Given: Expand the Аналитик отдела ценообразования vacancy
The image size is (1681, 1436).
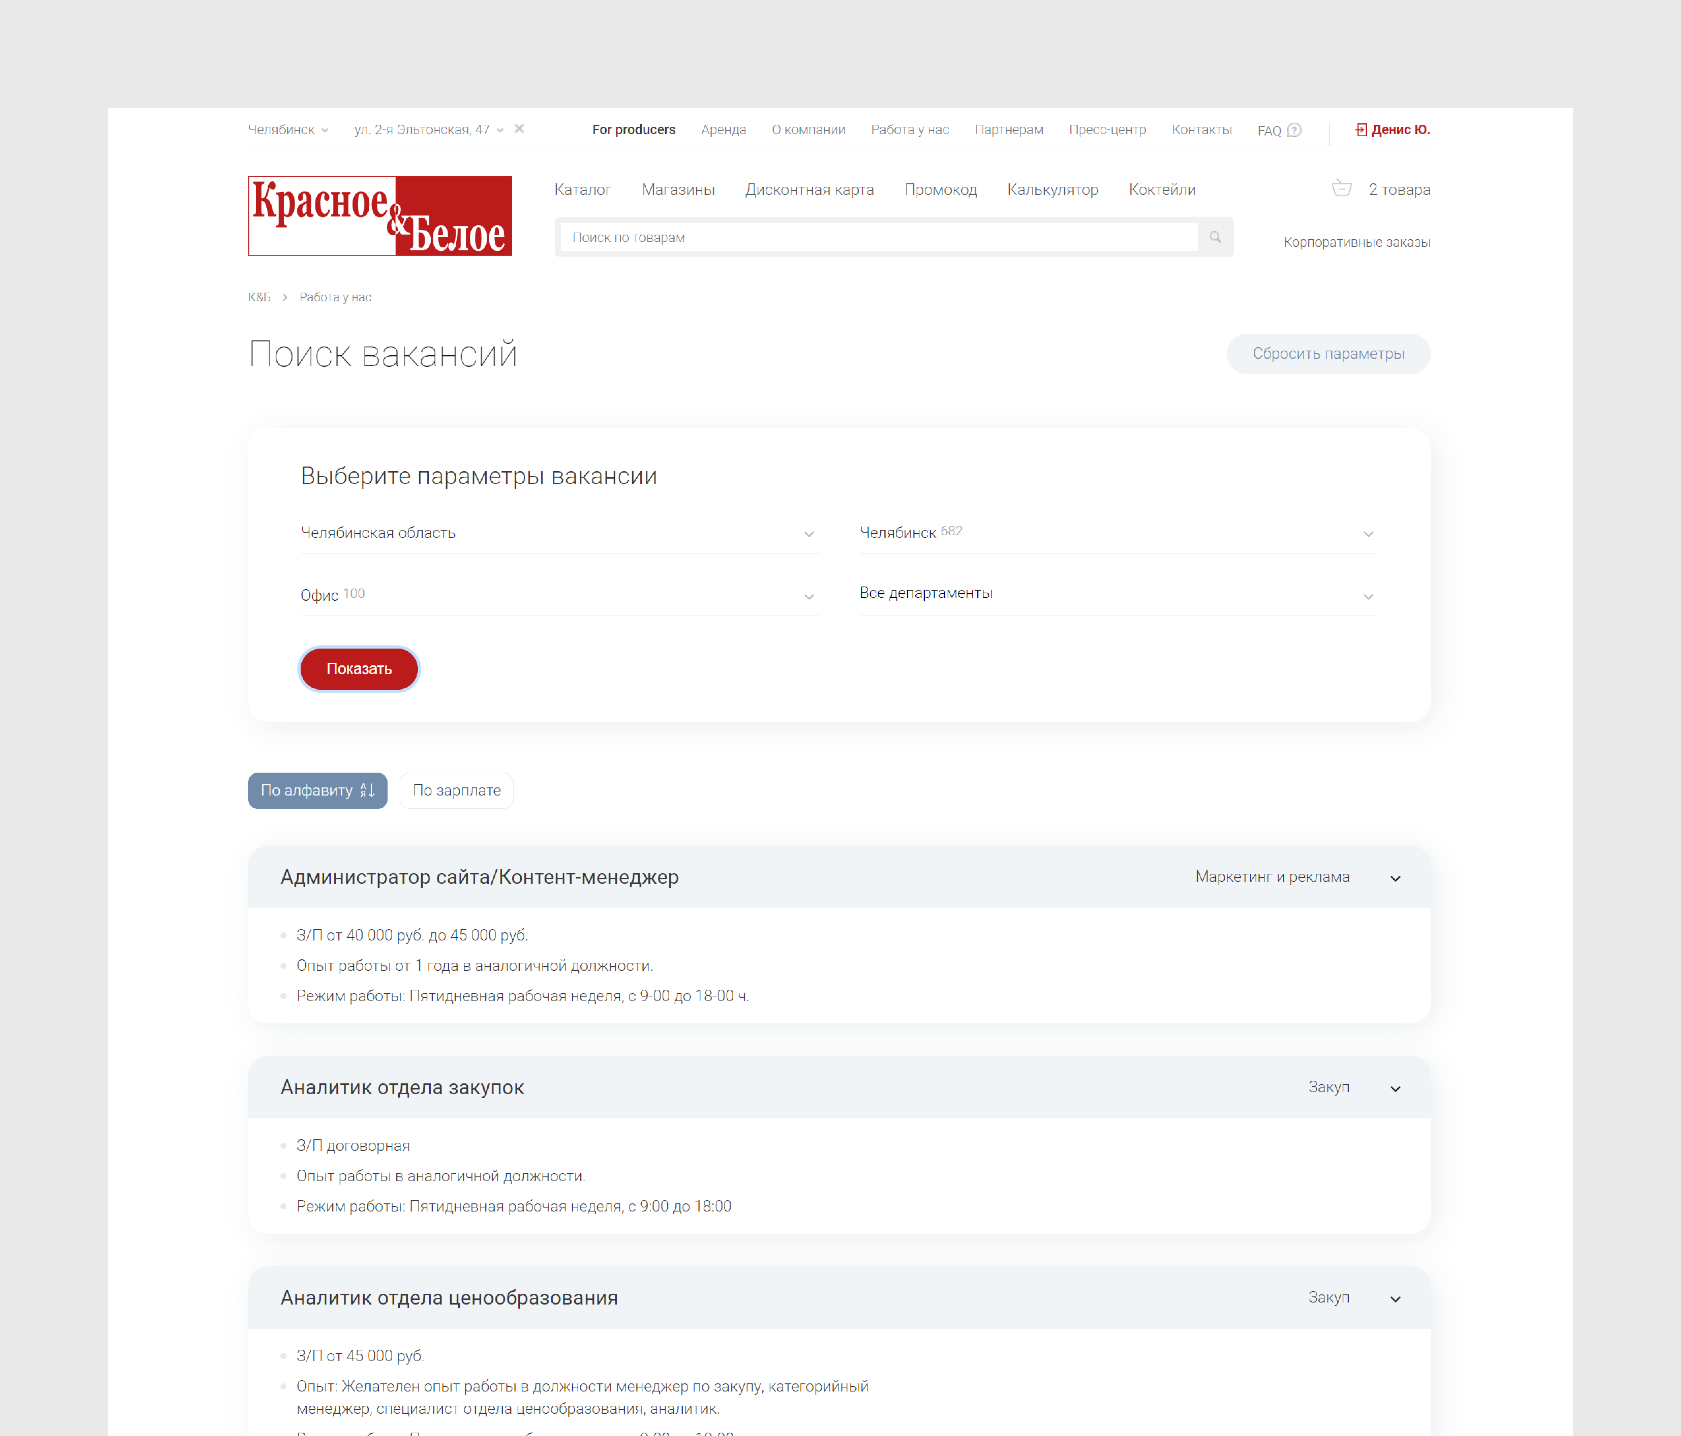Looking at the screenshot, I should click(x=1396, y=1298).
